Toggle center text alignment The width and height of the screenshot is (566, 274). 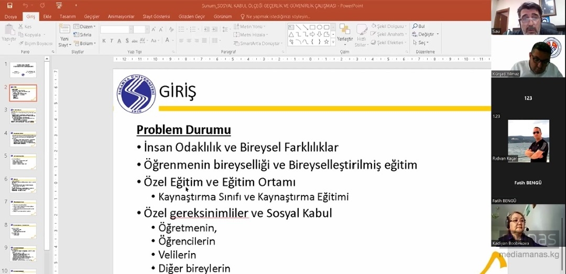click(x=189, y=41)
